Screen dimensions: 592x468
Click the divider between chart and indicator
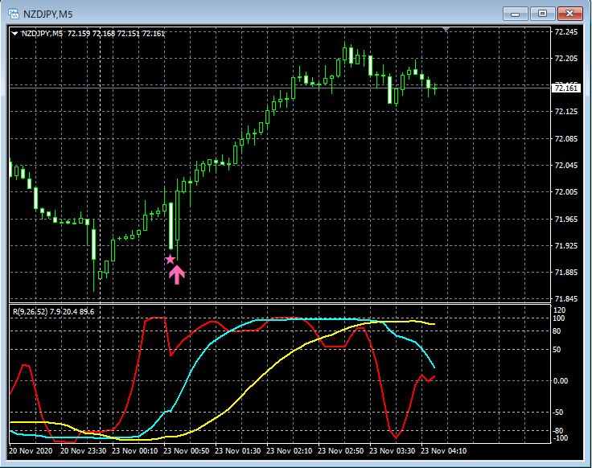[x=282, y=303]
